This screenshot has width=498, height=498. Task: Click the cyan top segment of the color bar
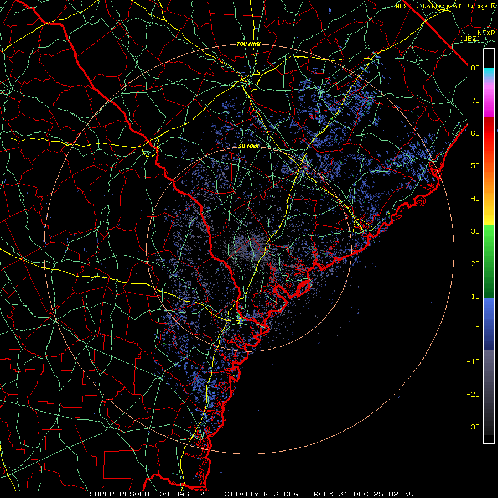click(489, 73)
